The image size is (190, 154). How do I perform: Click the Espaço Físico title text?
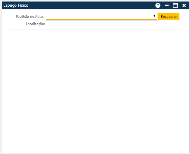coord(16,5)
